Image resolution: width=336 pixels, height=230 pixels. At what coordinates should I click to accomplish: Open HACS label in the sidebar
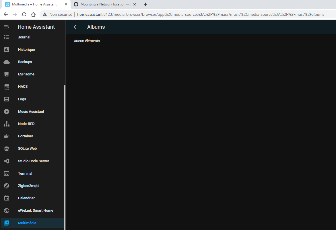tap(23, 87)
